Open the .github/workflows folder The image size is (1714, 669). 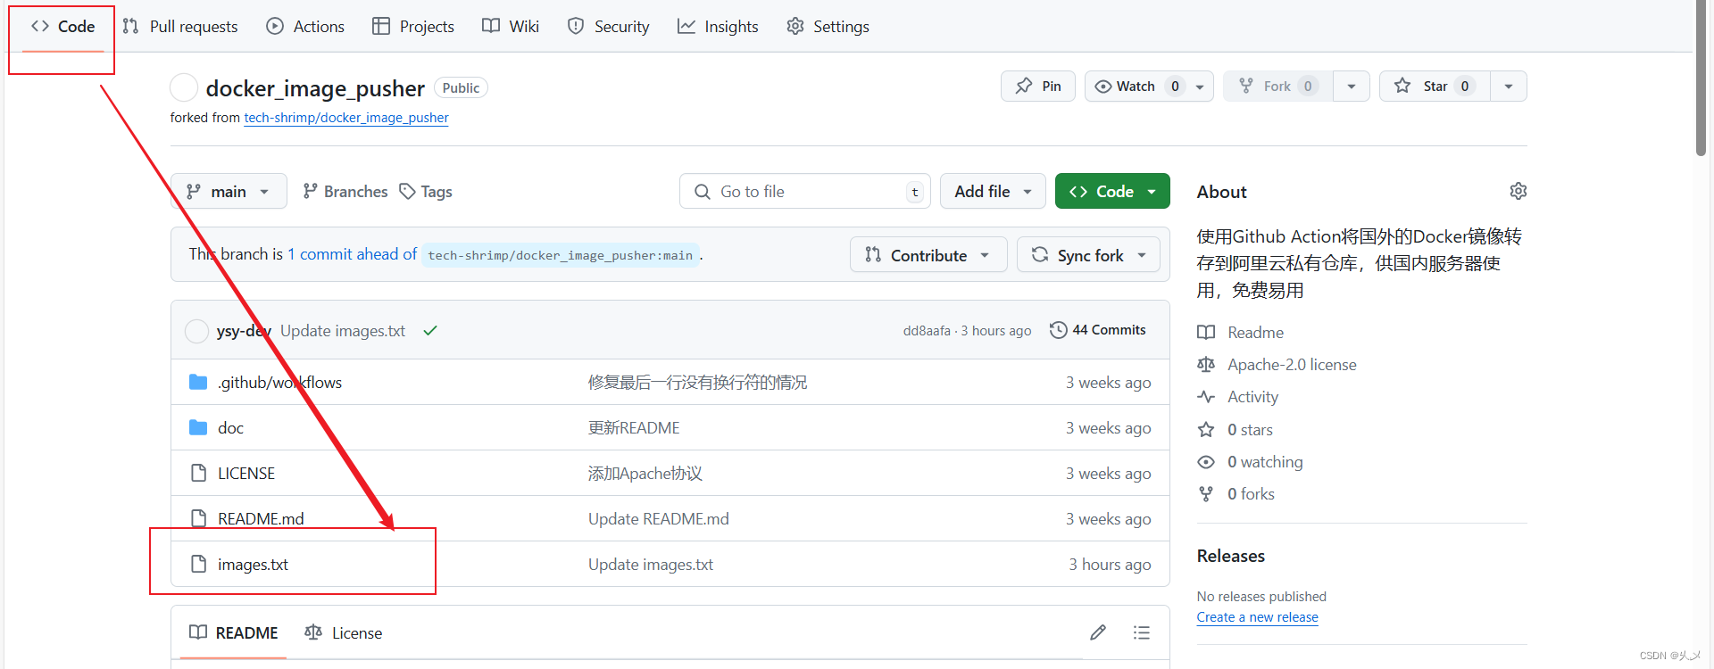click(279, 383)
